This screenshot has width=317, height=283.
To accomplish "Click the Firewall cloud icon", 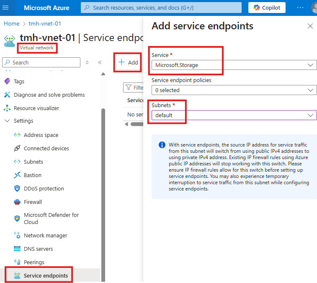I will [x=17, y=202].
